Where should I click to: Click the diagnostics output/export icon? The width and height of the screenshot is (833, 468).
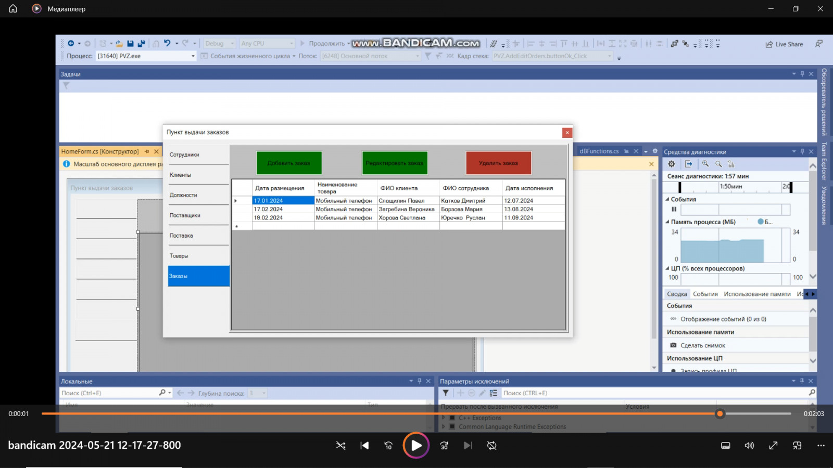(x=689, y=164)
